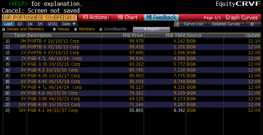Select the Constituents radio option
This screenshot has height=135, width=263.
[x=101, y=29]
